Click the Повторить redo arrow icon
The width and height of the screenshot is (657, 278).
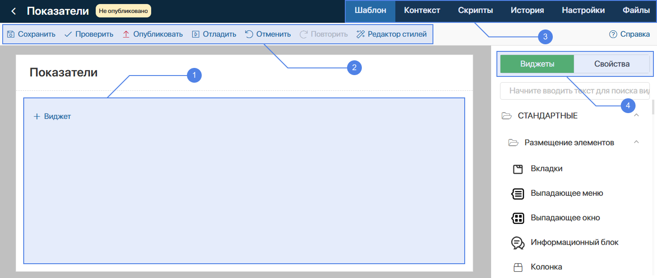click(x=304, y=34)
